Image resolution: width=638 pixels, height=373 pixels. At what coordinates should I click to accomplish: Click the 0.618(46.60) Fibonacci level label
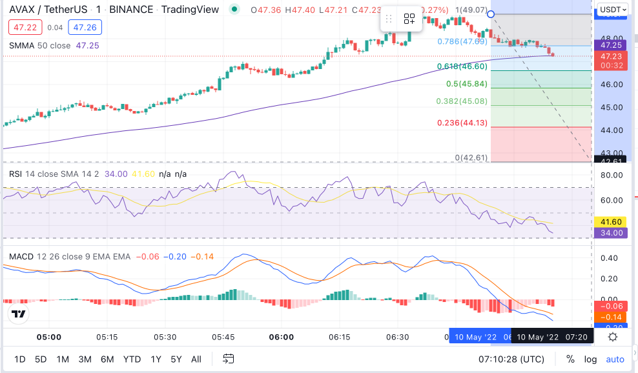(x=462, y=66)
